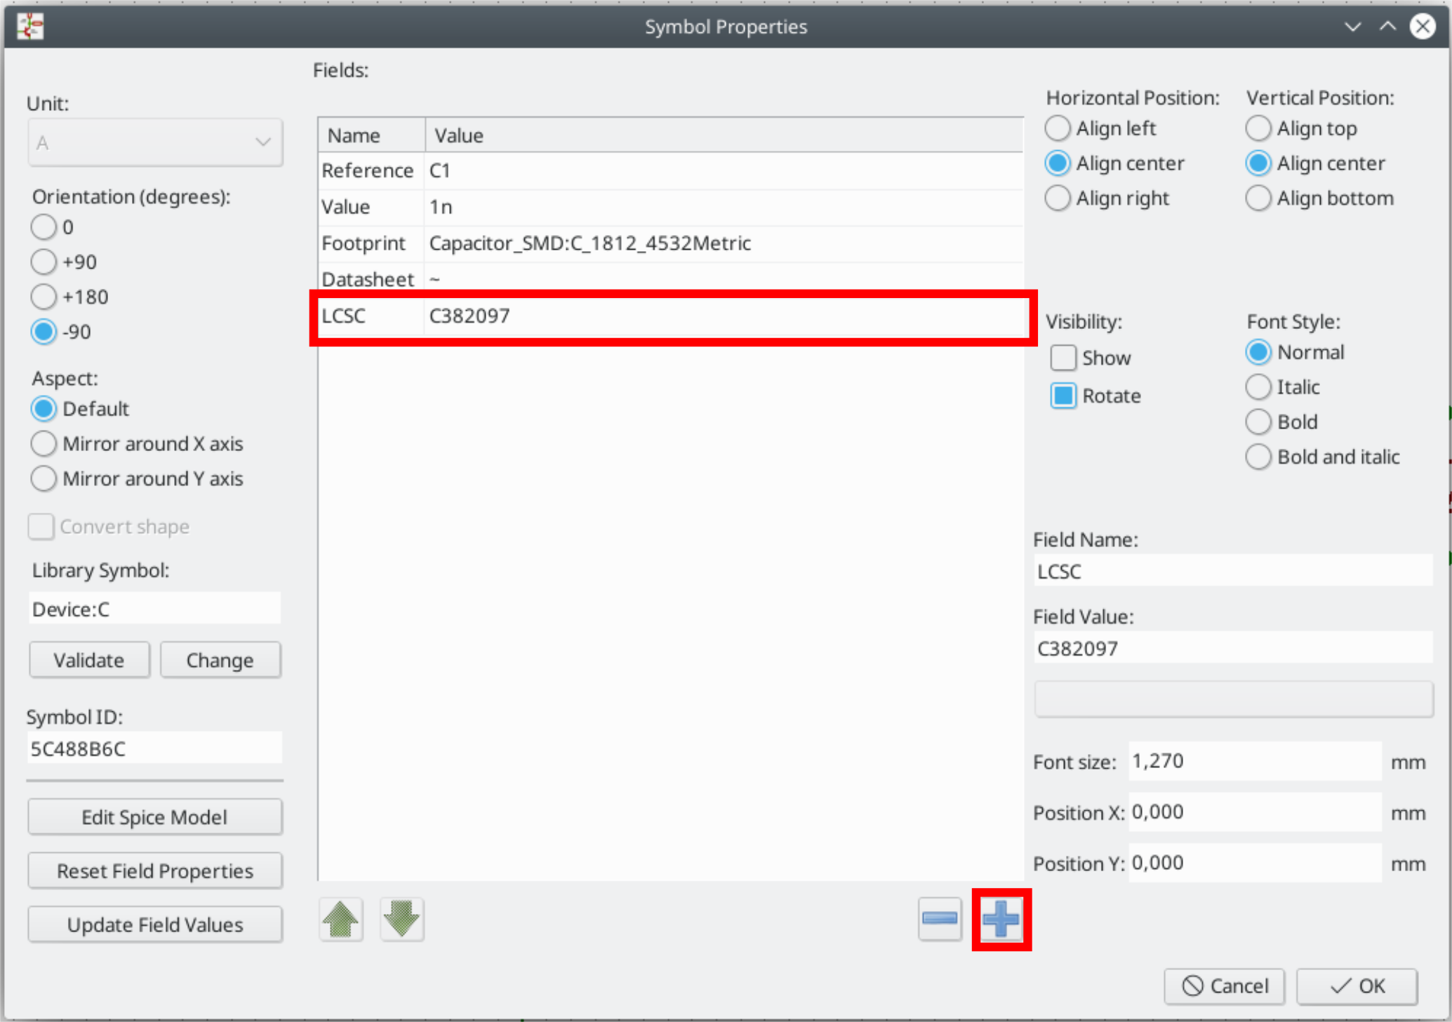Screen dimensions: 1452x1022
Task: Move field up with green arrow
Action: [341, 919]
